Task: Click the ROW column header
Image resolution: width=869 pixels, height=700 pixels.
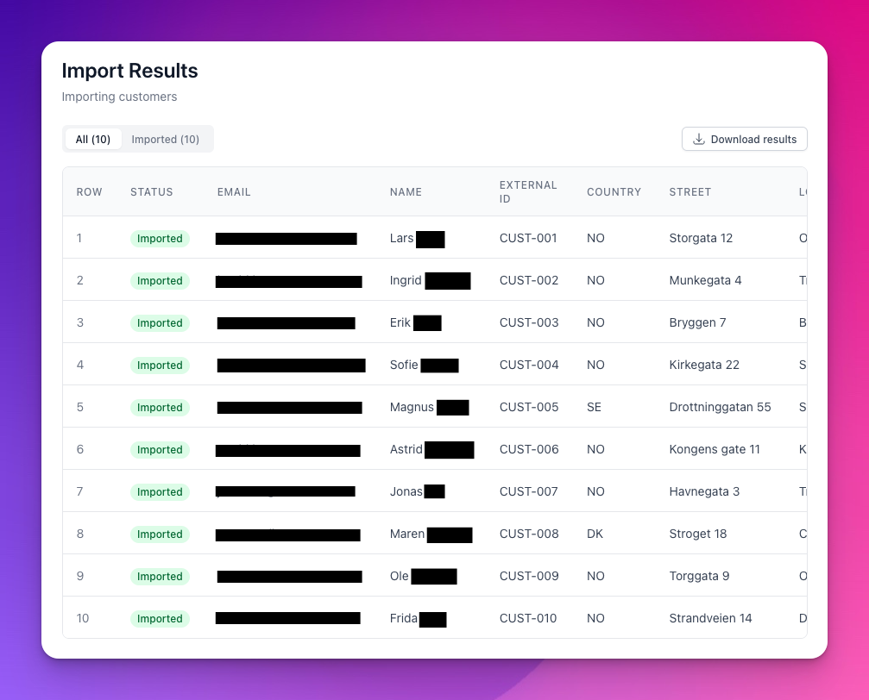Action: pos(89,191)
